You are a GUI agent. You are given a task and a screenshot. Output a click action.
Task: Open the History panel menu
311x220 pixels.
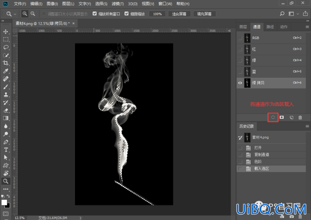pos(307,126)
